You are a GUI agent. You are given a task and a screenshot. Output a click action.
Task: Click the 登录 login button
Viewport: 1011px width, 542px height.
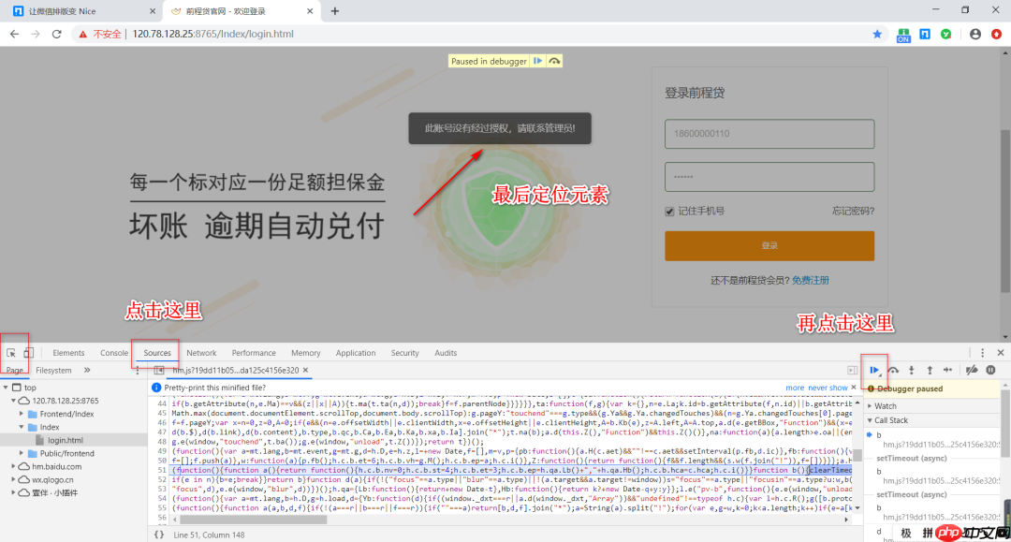coord(769,245)
